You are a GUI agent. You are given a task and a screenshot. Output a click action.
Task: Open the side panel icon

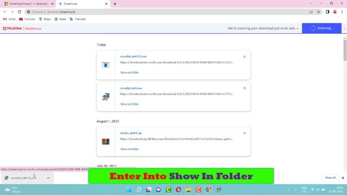tap(327, 12)
